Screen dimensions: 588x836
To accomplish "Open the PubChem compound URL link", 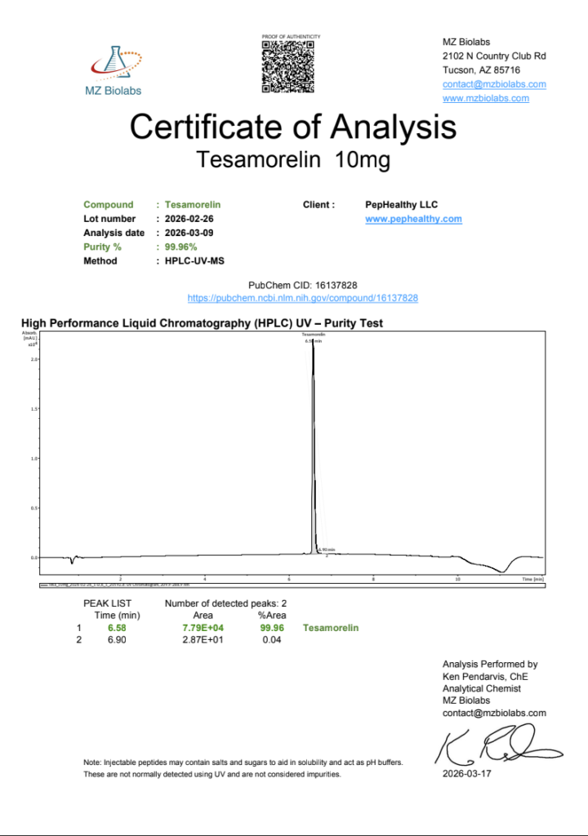I will click(x=303, y=299).
